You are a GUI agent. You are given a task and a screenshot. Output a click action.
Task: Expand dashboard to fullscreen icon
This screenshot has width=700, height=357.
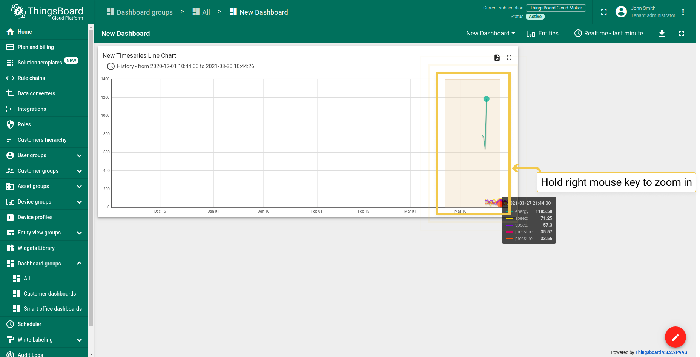(x=682, y=34)
